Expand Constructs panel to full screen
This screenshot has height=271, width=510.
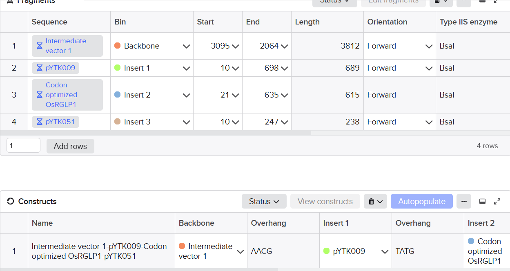point(497,201)
